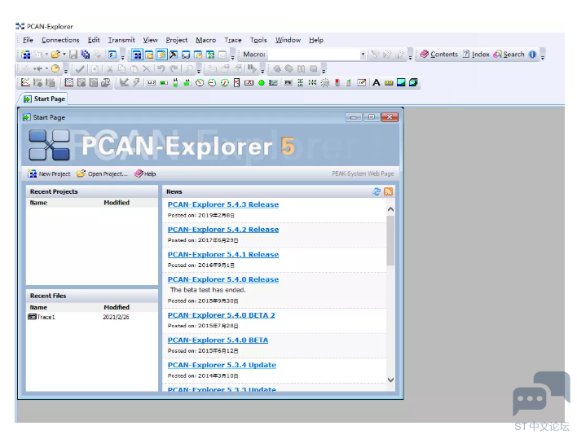This screenshot has height=439, width=577.
Task: Click the orange RSS feed icon
Action: pyautogui.click(x=388, y=191)
